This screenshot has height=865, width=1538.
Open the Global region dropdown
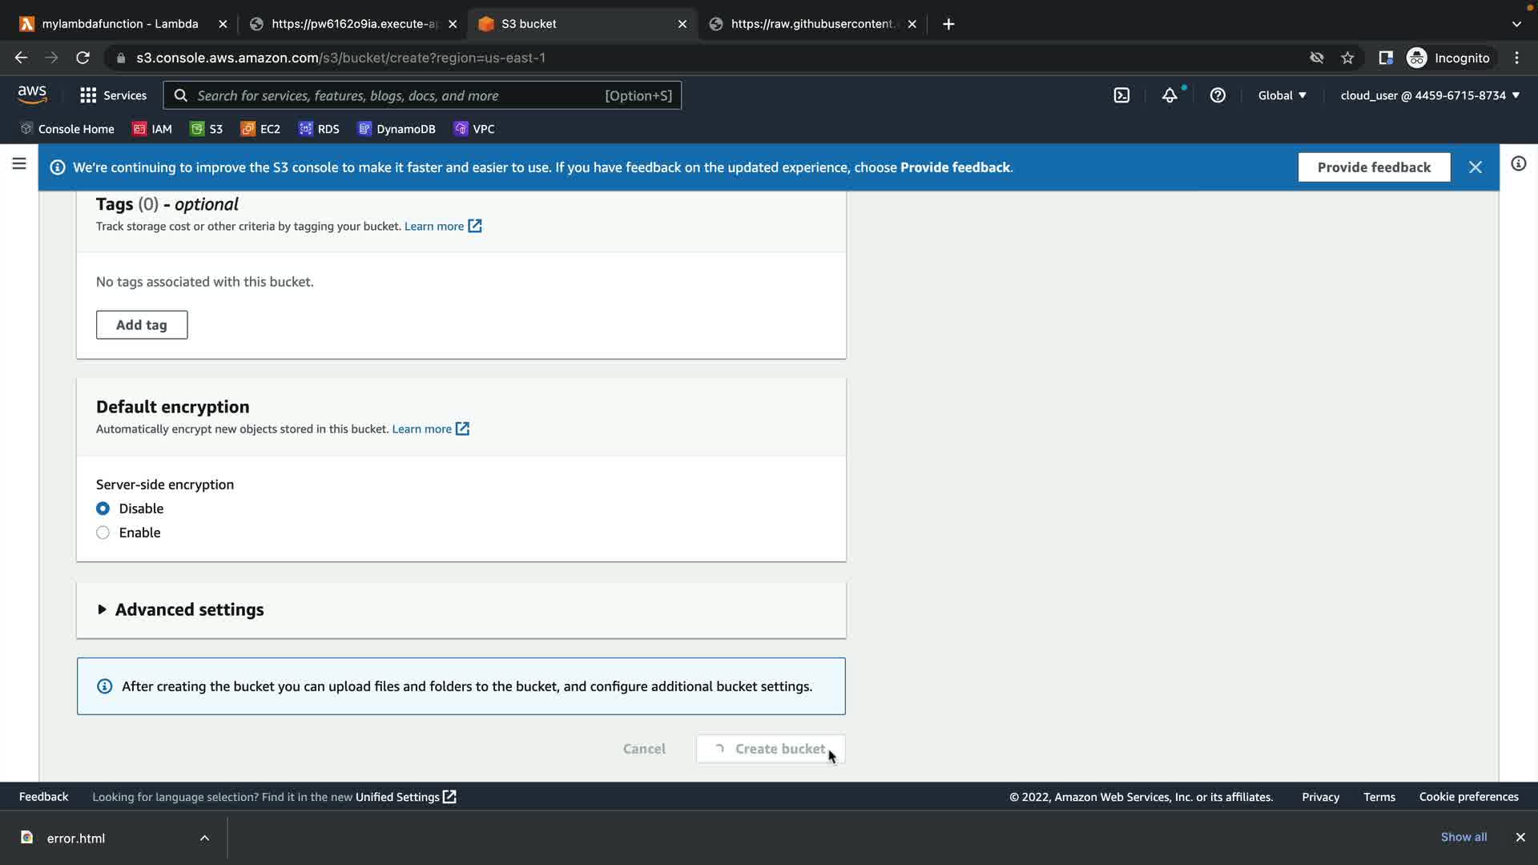[1282, 95]
